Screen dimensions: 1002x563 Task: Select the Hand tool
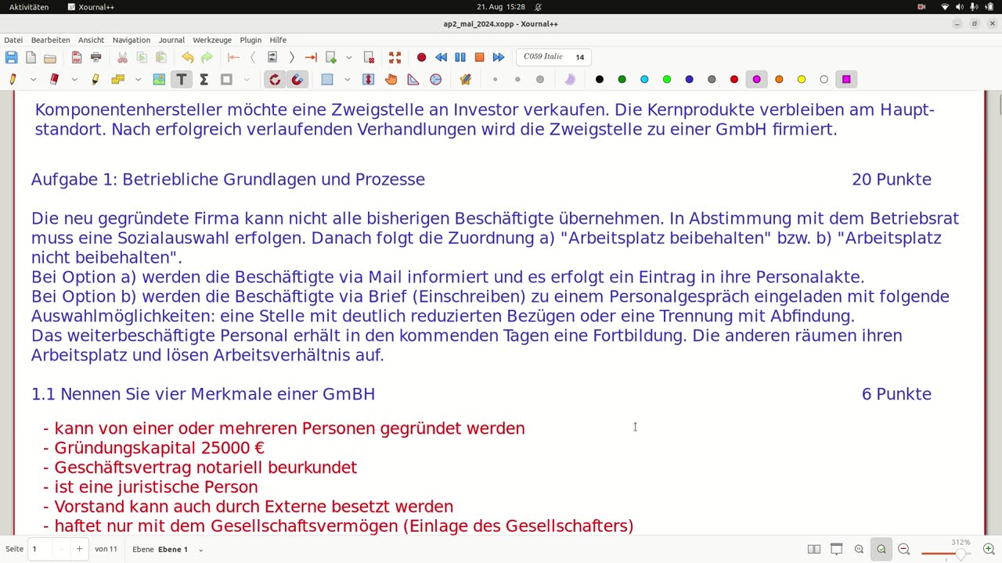tap(391, 79)
